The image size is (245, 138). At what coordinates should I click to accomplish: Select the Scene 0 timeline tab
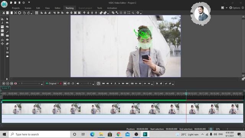click(5, 88)
